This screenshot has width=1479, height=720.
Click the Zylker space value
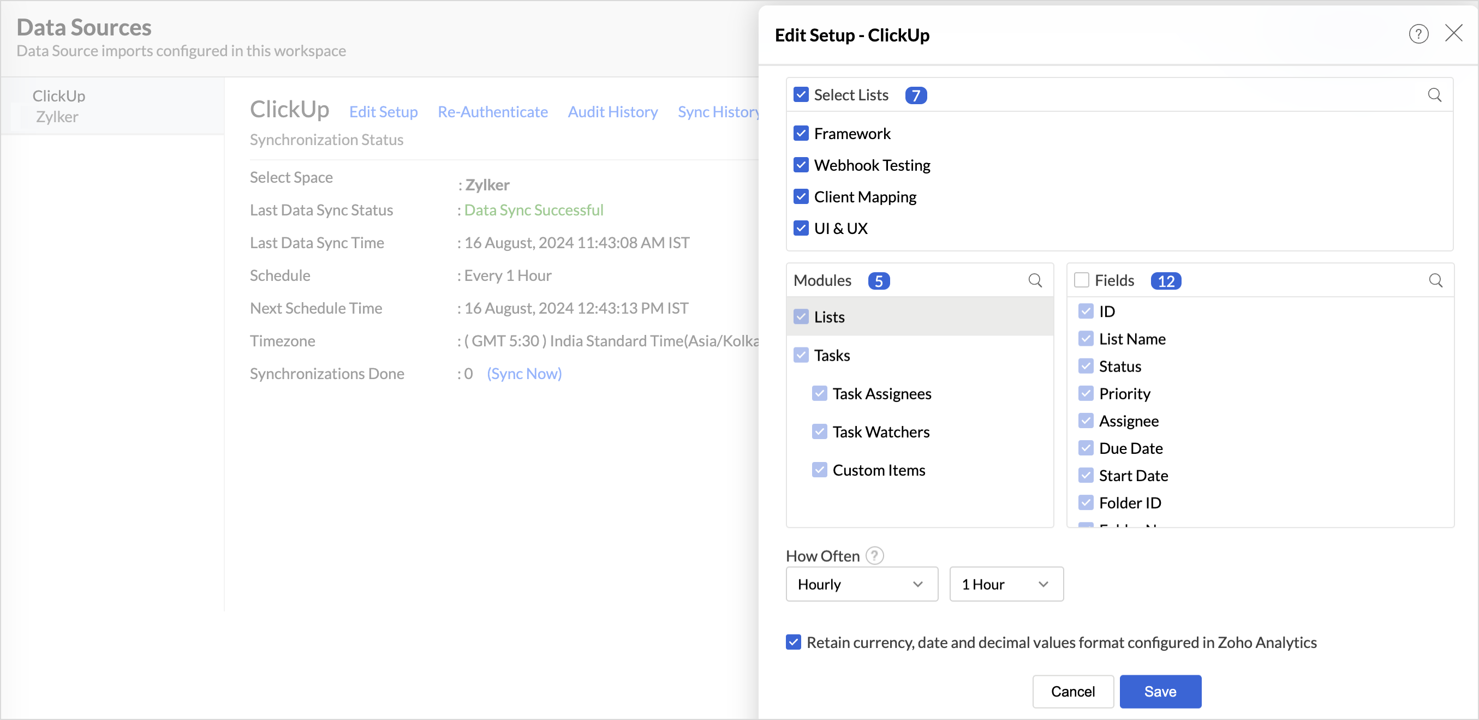coord(487,185)
